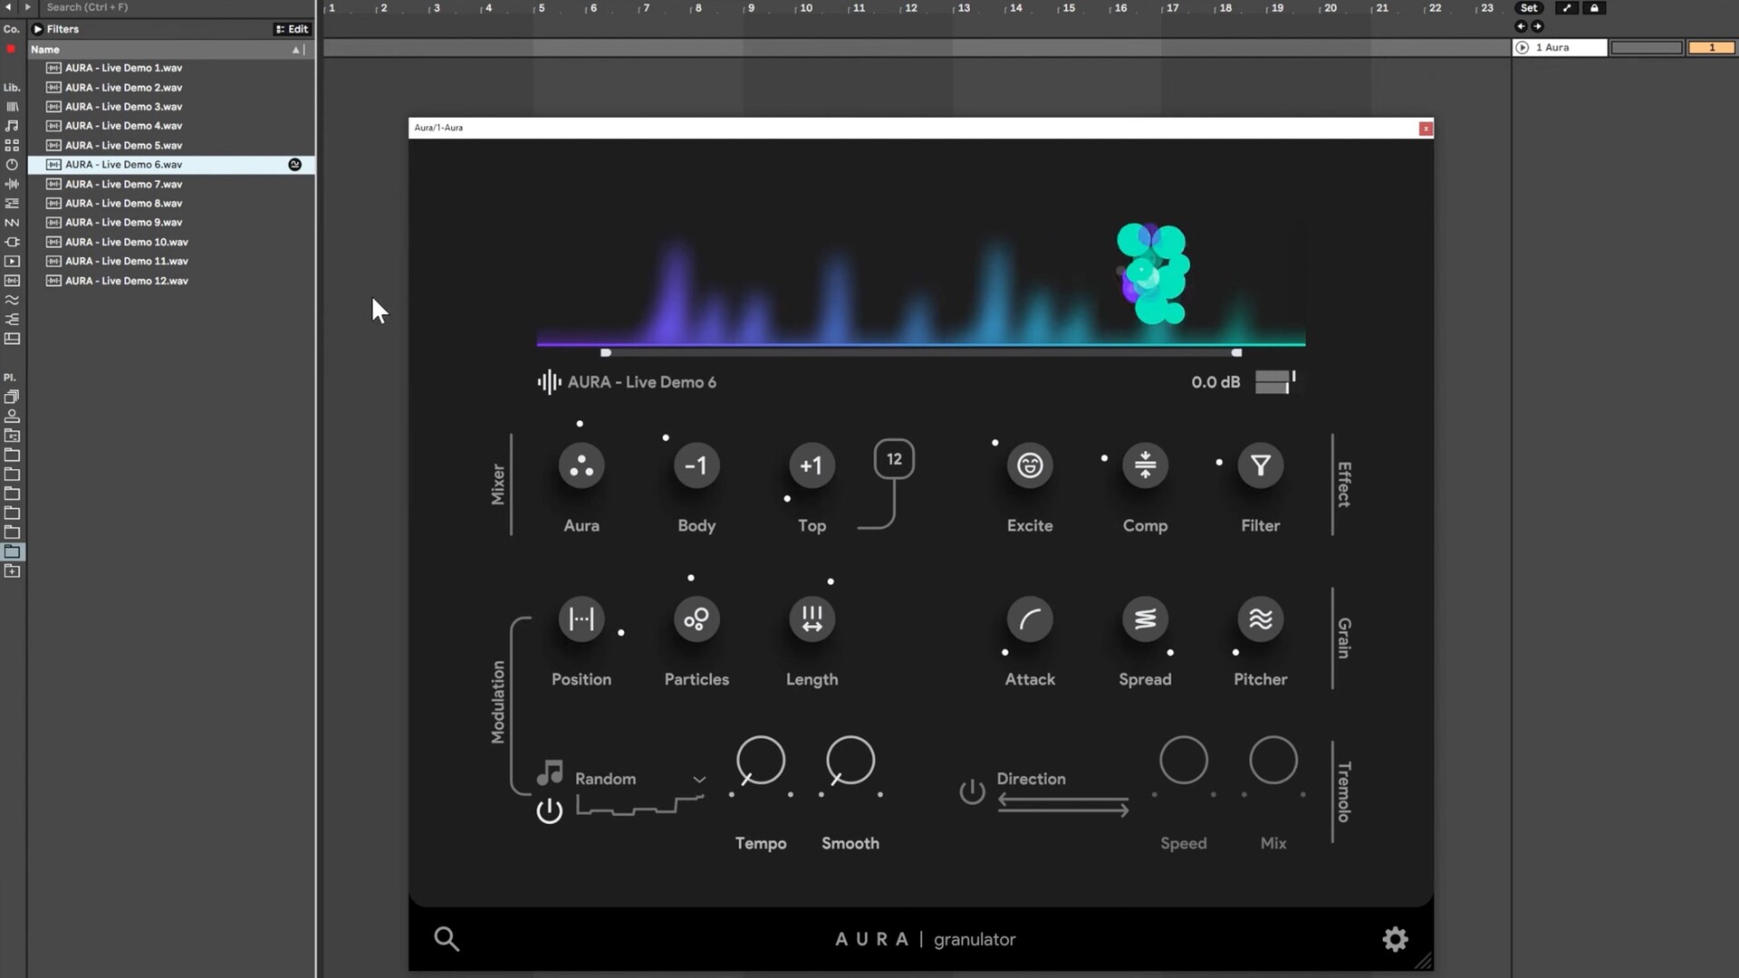This screenshot has width=1739, height=978.
Task: Click the plugin window resize grip
Action: 1423,962
